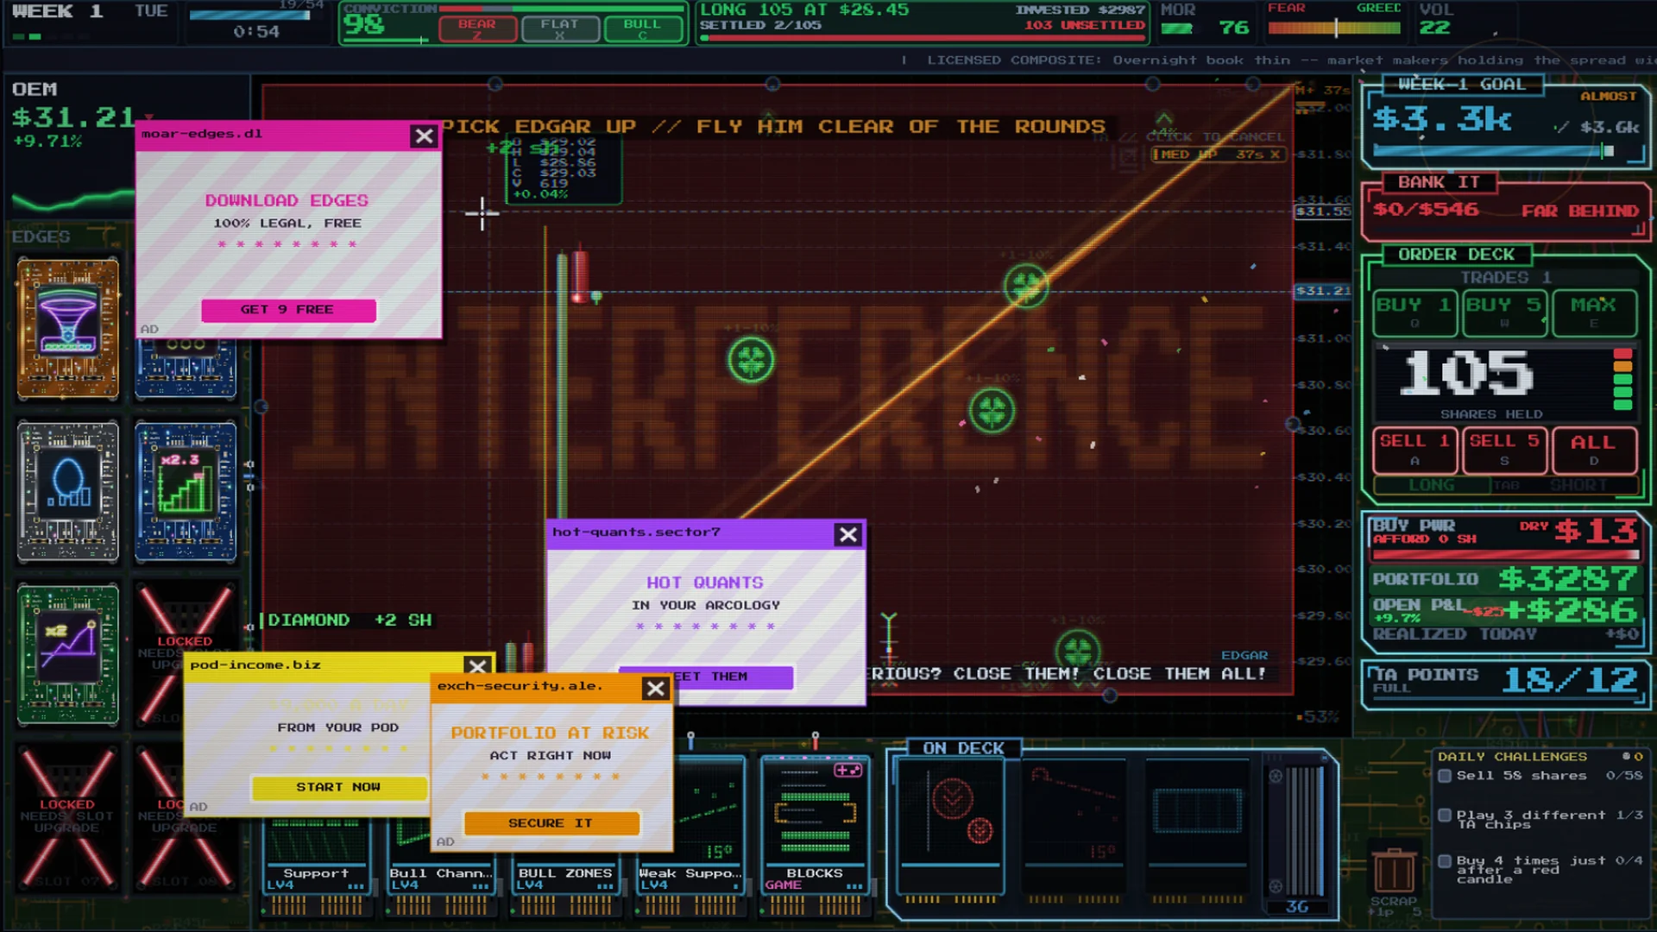Click the BUY 5 order button
The image size is (1657, 932).
tap(1504, 312)
